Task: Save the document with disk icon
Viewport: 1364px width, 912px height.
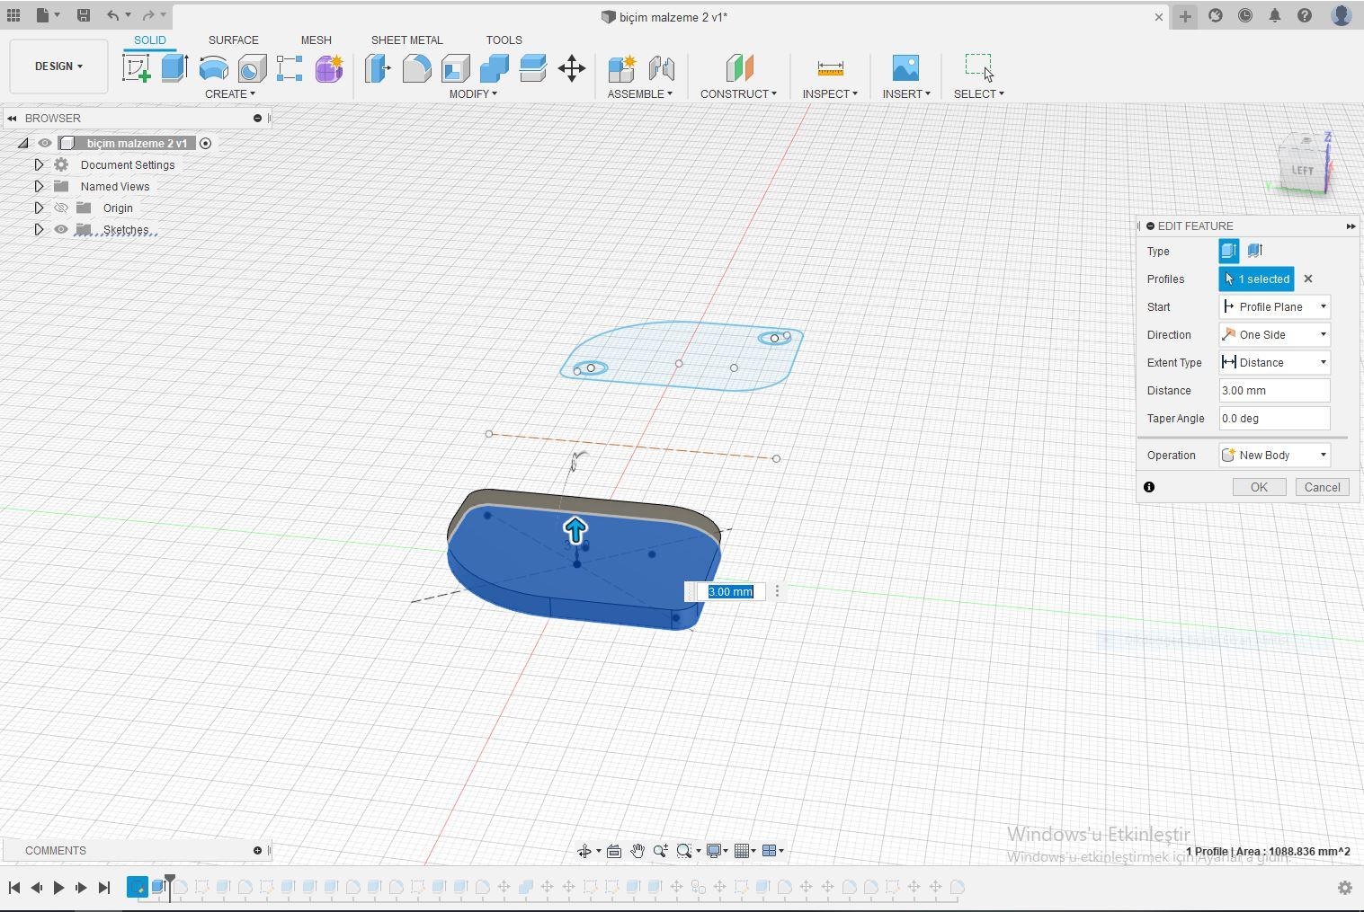Action: tap(83, 15)
